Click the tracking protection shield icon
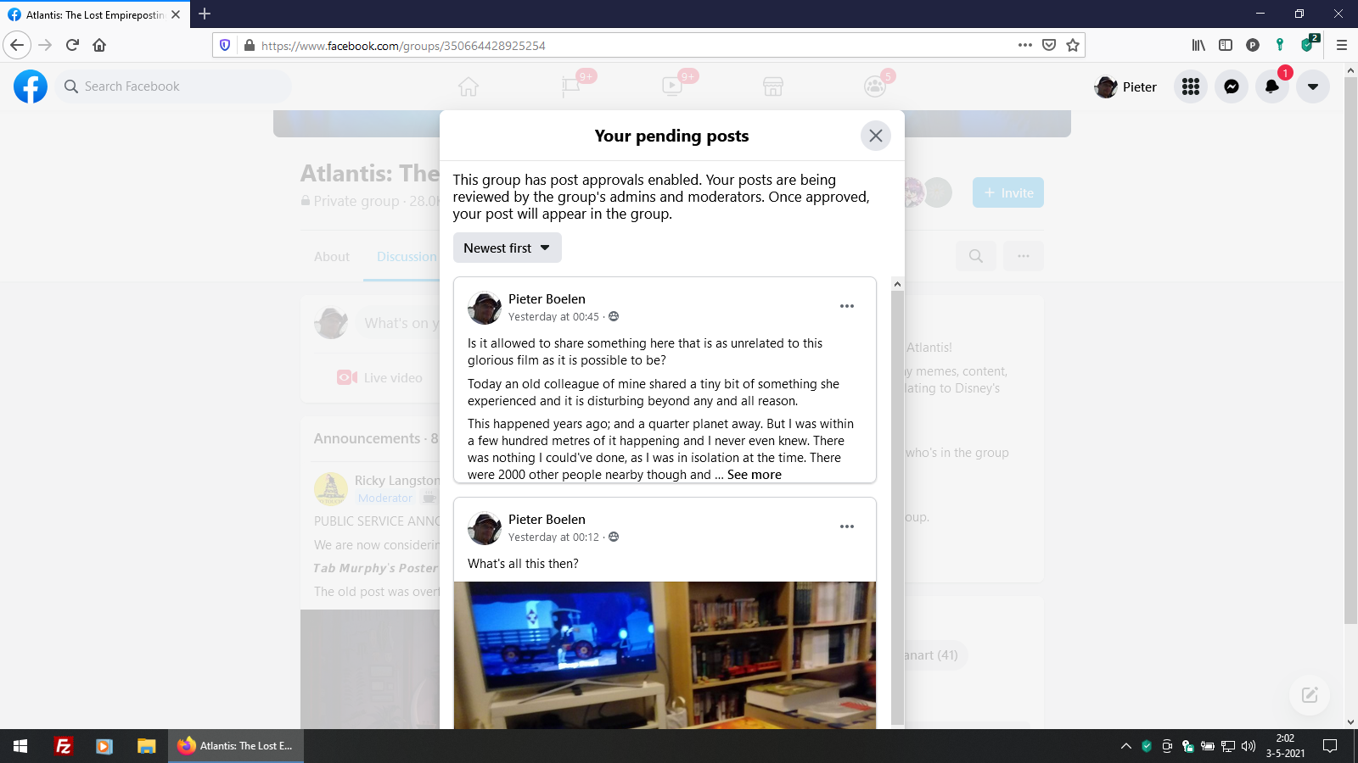The height and width of the screenshot is (763, 1358). click(225, 45)
